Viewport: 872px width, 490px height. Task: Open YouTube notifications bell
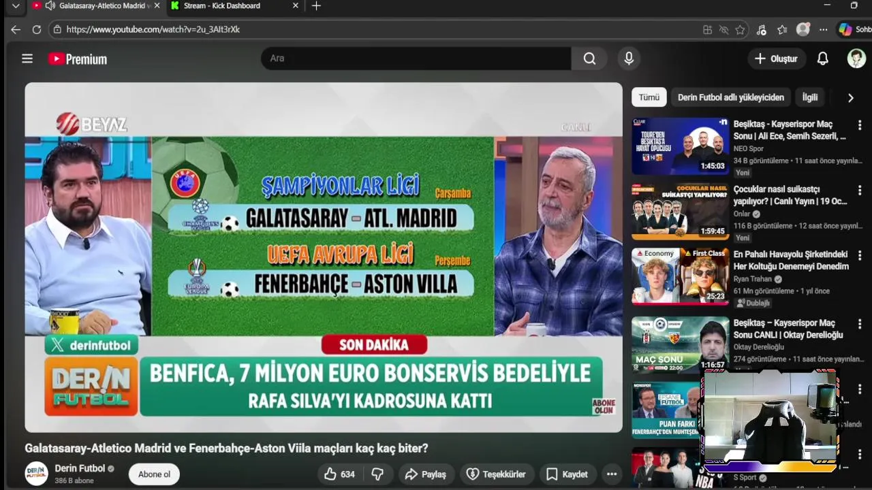click(823, 59)
